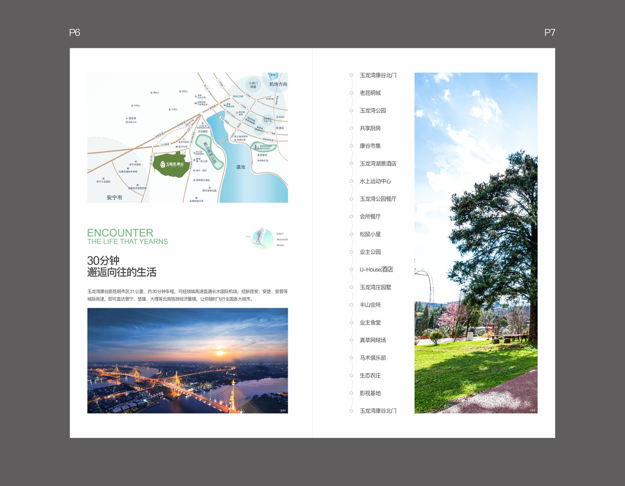Click 玉龙湾康谷北门 just above 老昆明城
This screenshot has height=486, width=625.
378,75
